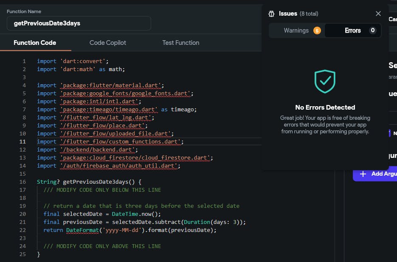Switch to the Errors tab
This screenshot has width=397, height=262.
coord(352,30)
